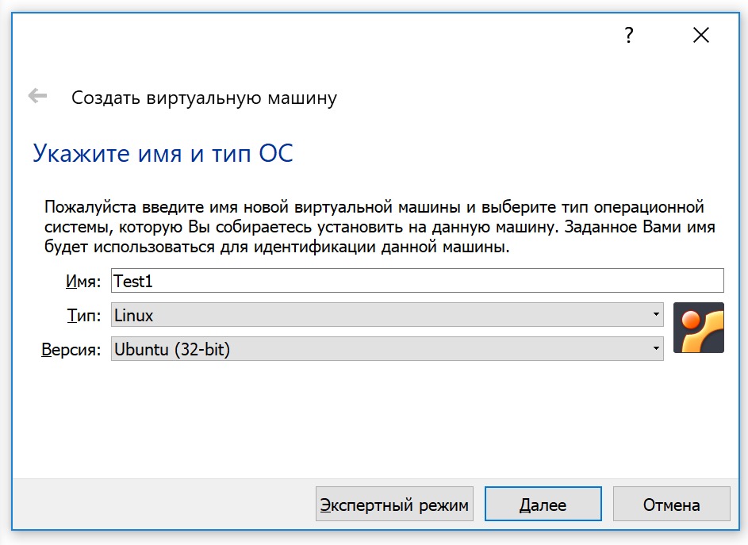Click the Тип: label
The width and height of the screenshot is (748, 545).
(83, 316)
